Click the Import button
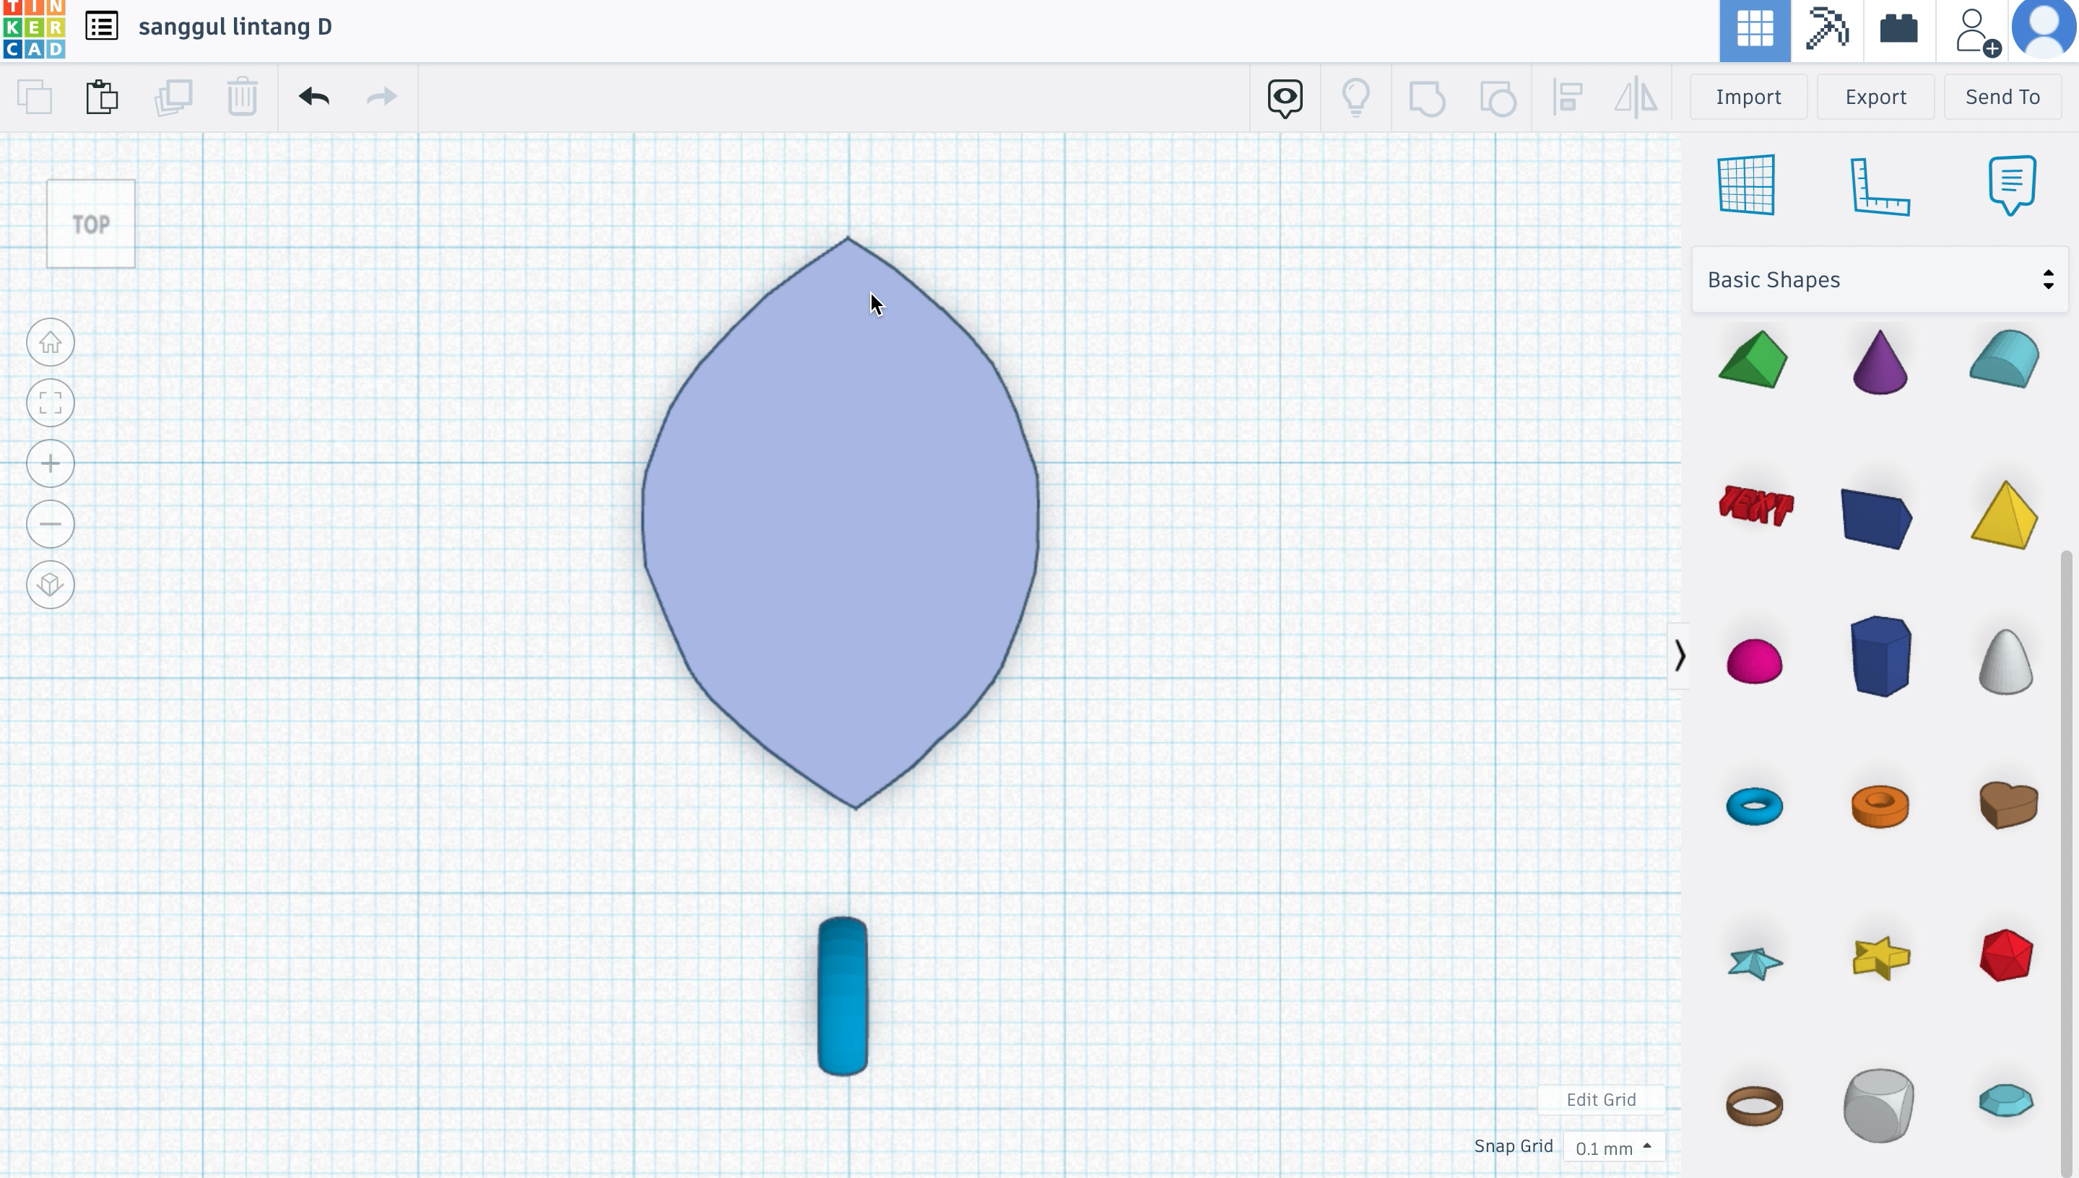Viewport: 2079px width, 1178px height. point(1749,96)
